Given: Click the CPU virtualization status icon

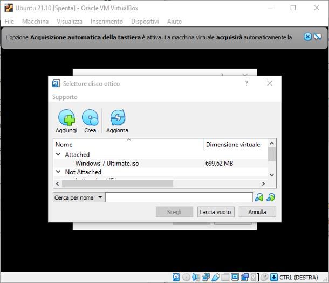Looking at the screenshot, I should pyautogui.click(x=253, y=277).
